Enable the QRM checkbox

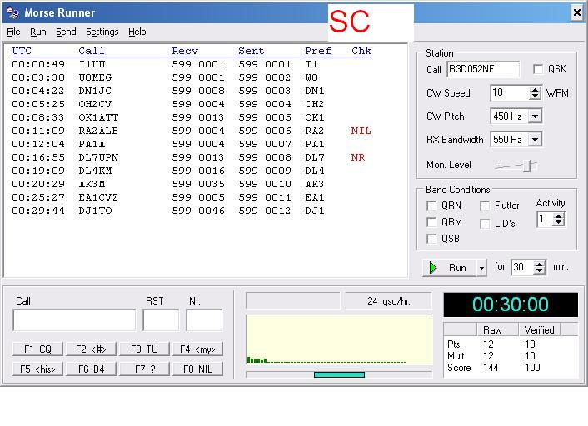click(x=431, y=222)
